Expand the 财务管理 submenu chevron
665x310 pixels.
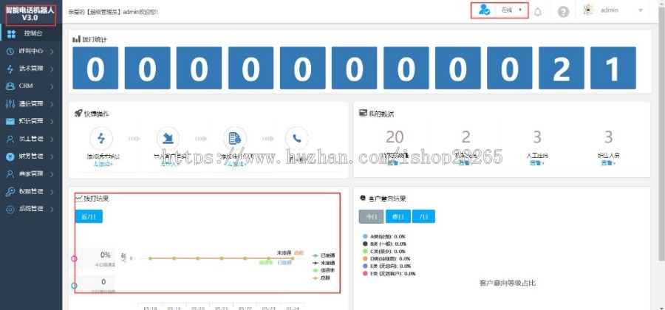coord(52,156)
